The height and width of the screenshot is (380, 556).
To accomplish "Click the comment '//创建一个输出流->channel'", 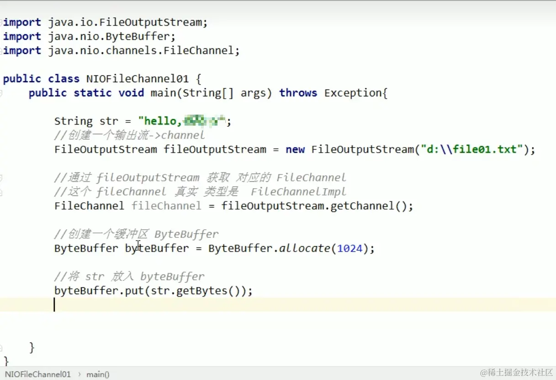I will coord(129,135).
